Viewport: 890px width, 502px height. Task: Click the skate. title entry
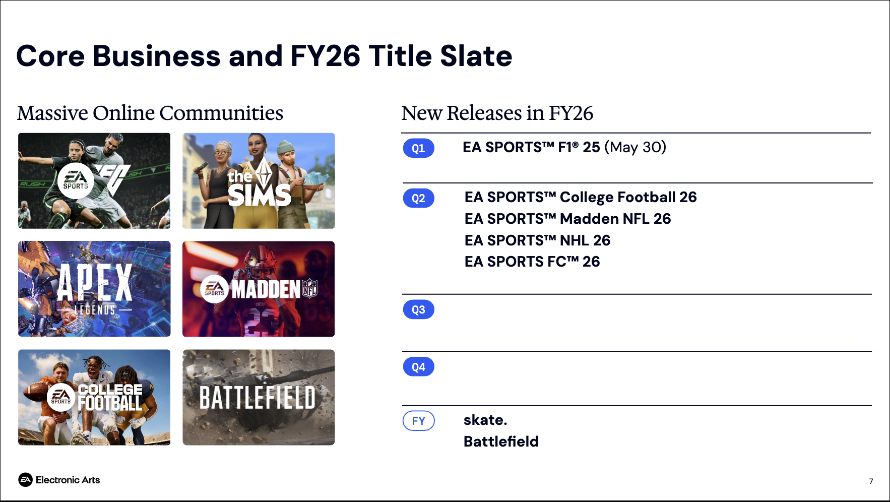(x=485, y=420)
